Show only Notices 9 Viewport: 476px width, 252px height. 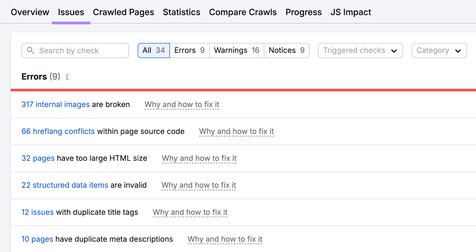[286, 50]
